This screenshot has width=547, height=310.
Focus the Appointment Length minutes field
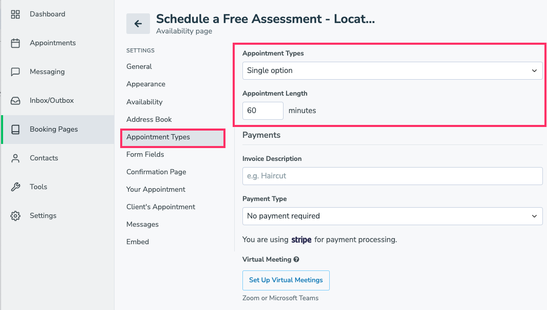(x=262, y=111)
